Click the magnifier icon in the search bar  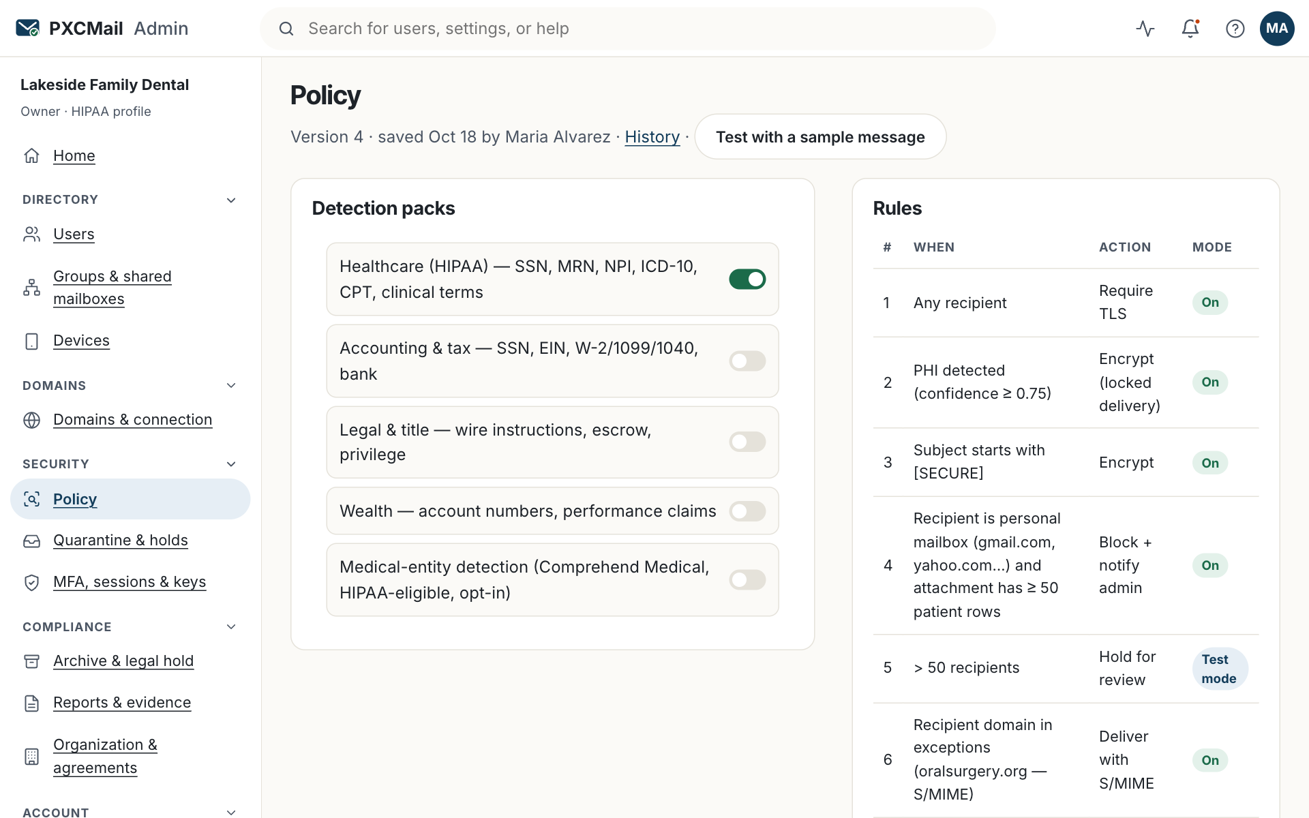[x=286, y=29]
